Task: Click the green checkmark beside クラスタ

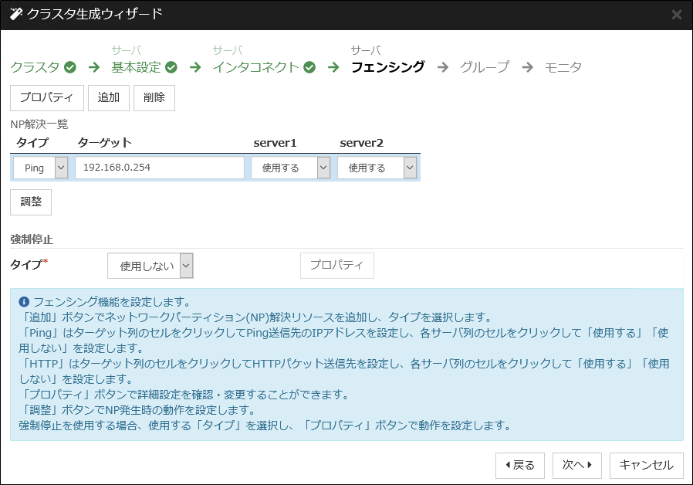Action: [x=69, y=67]
